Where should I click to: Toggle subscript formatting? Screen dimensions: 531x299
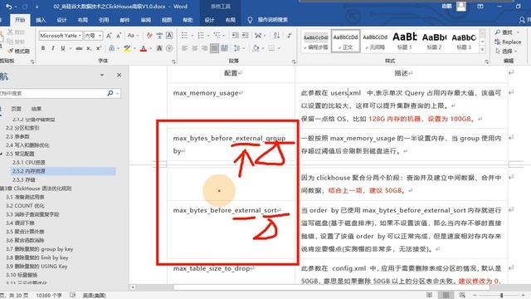pos(89,48)
